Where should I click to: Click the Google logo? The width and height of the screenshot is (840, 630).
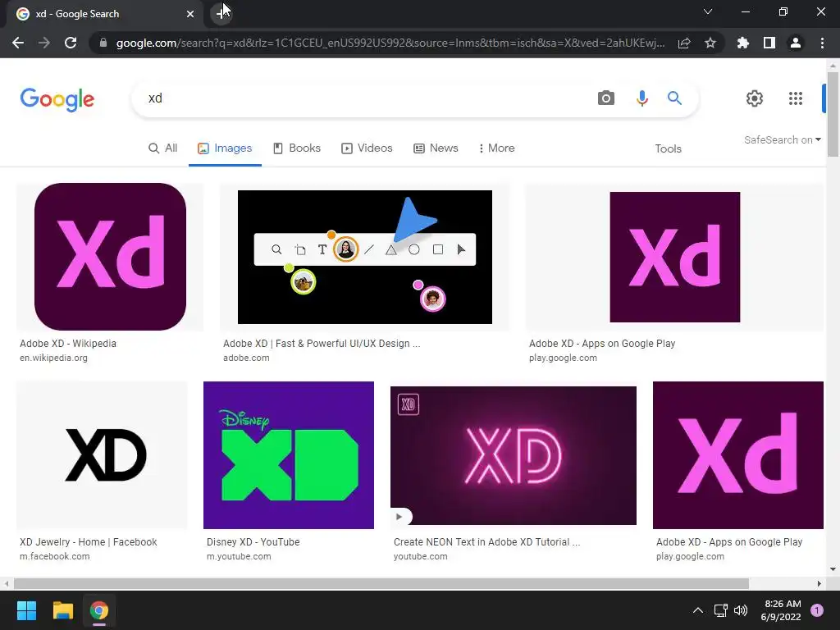pos(57,99)
